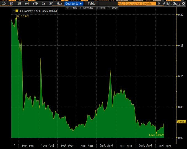Activate the Annotate tool

click(86, 8)
